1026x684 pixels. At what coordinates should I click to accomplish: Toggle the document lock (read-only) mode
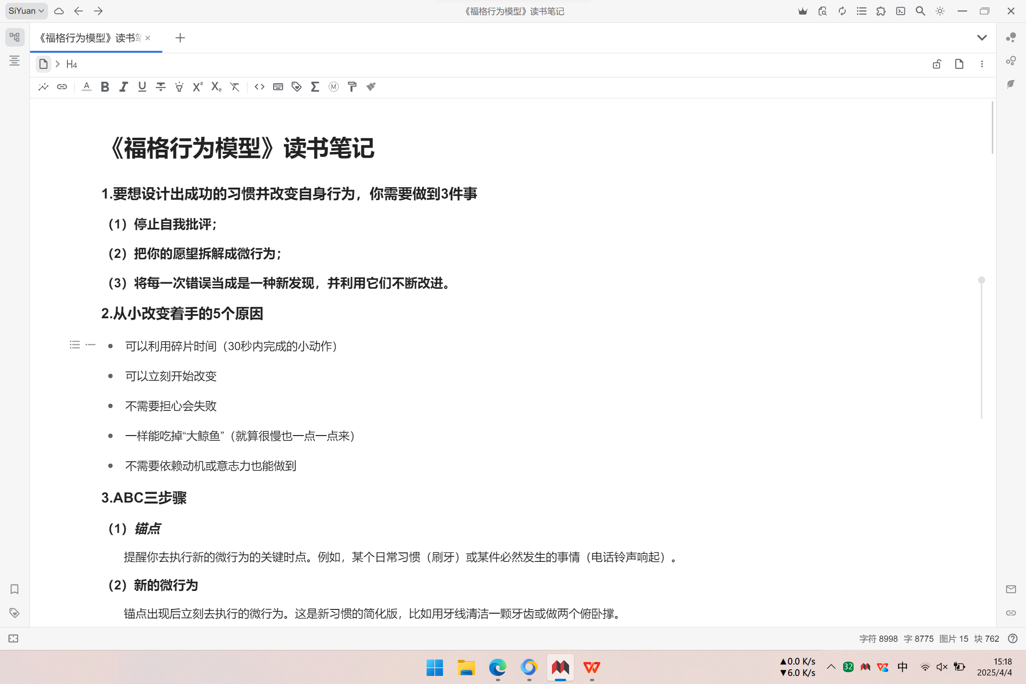937,64
